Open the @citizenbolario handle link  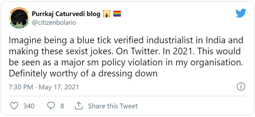[x=54, y=23]
